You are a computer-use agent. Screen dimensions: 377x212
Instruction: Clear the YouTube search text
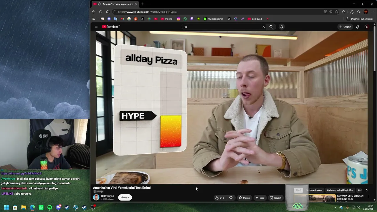tap(264, 27)
